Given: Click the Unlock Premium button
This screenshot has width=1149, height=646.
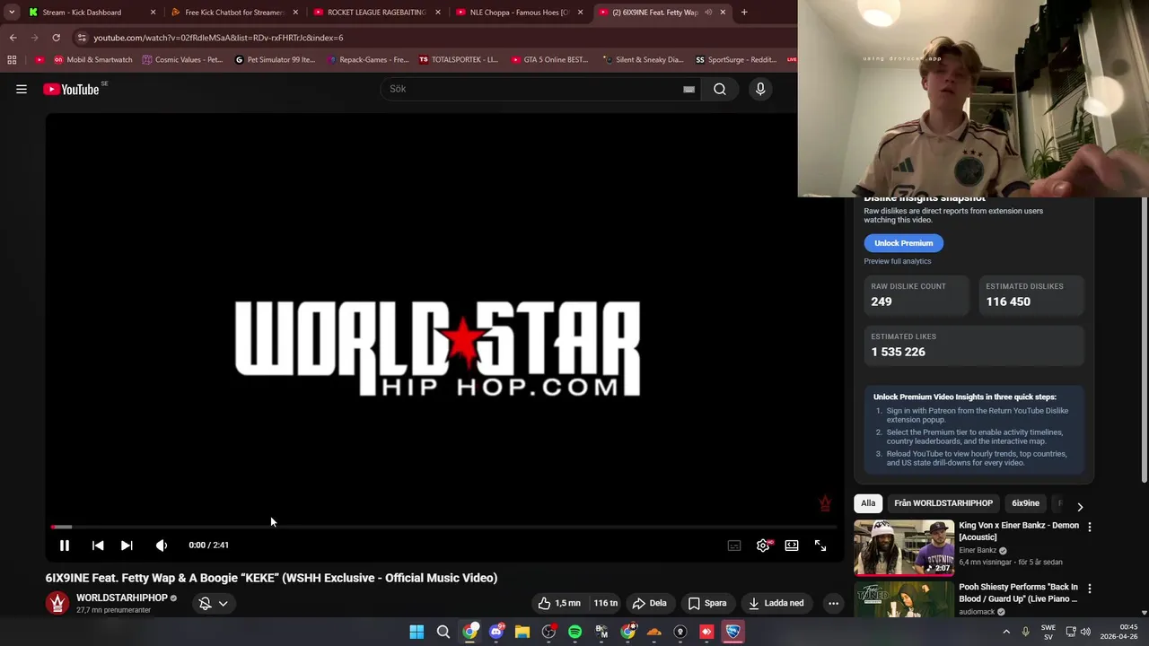Looking at the screenshot, I should click(x=904, y=243).
